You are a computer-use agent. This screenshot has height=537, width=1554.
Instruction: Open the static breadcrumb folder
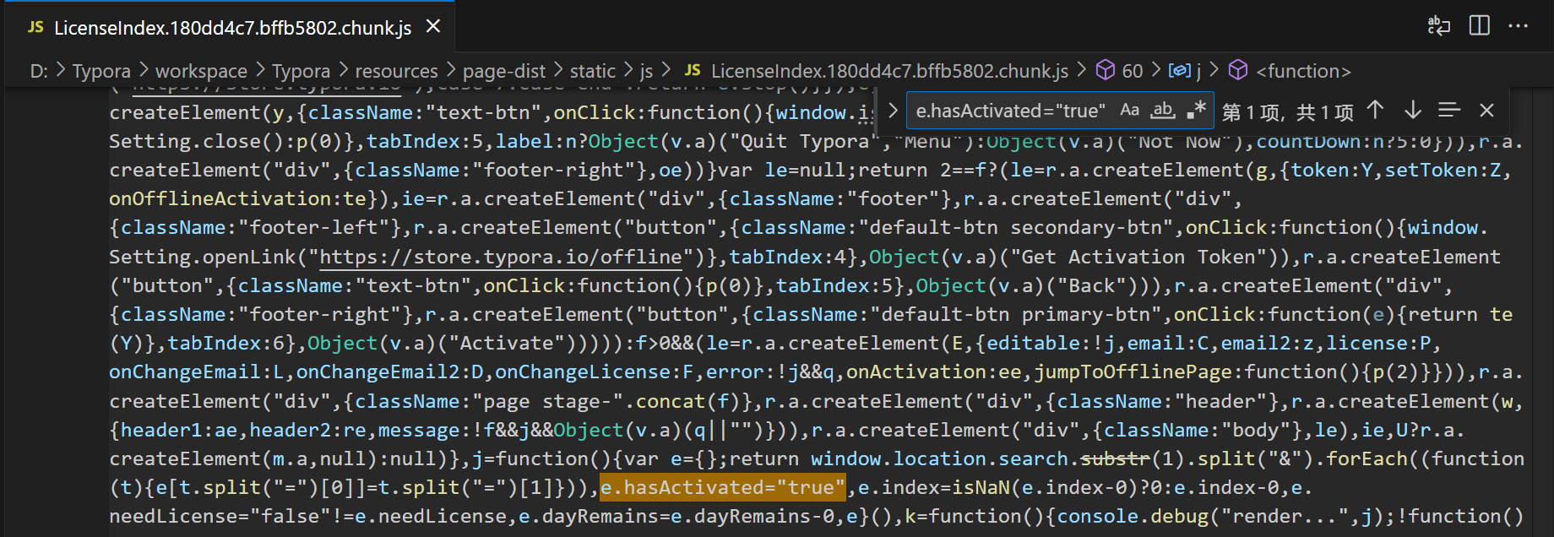click(x=593, y=71)
